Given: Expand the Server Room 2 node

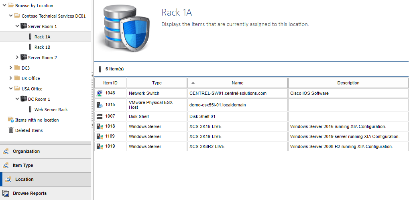Looking at the screenshot, I should tap(17, 58).
